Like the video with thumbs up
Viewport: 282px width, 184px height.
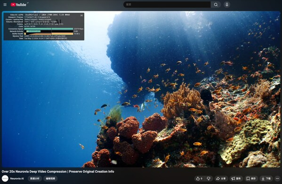(x=199, y=179)
